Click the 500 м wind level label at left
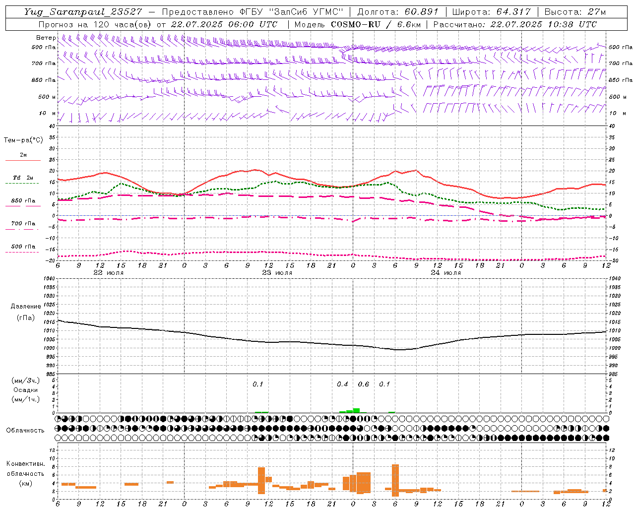 [47, 97]
